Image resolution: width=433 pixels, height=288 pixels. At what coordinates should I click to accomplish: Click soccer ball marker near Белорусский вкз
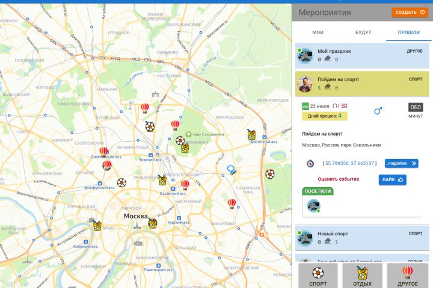click(121, 182)
